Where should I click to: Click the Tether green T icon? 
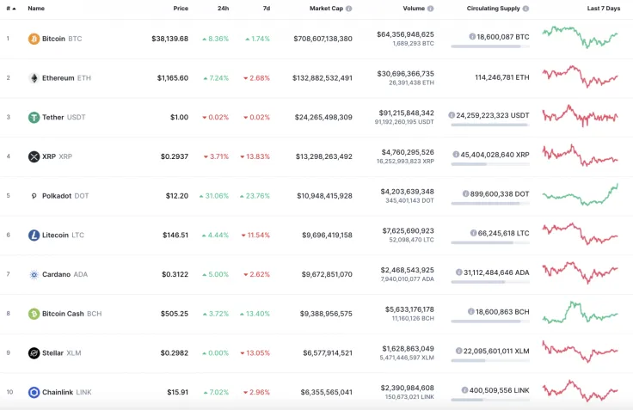(x=34, y=118)
